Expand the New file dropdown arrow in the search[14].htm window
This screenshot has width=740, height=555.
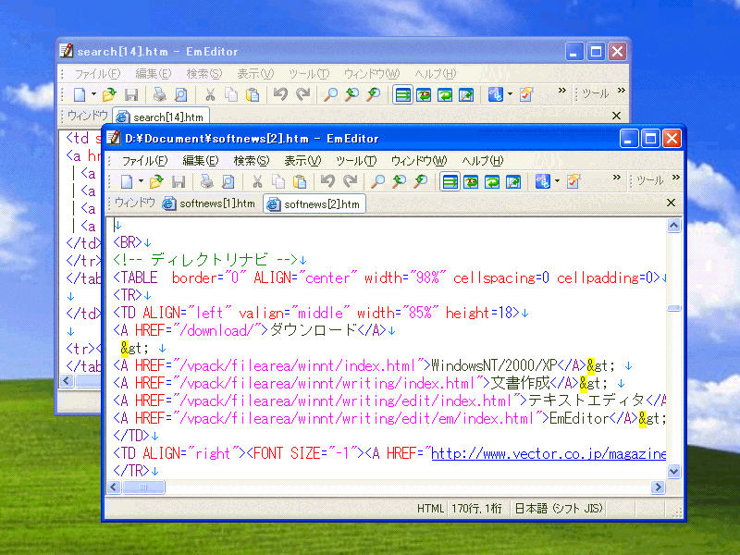pyautogui.click(x=93, y=94)
